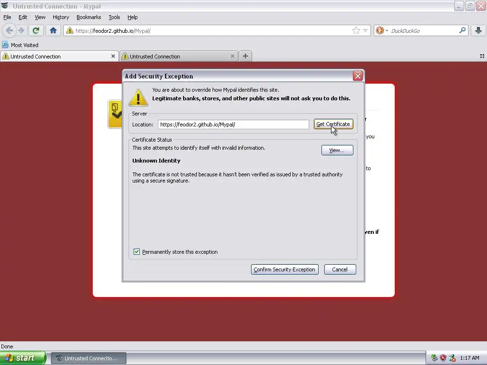Open the Bookmarks menu
The width and height of the screenshot is (487, 365).
(x=89, y=17)
